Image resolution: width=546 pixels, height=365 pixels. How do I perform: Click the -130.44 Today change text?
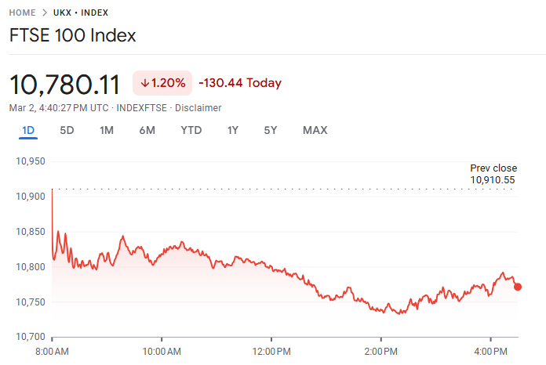[240, 83]
